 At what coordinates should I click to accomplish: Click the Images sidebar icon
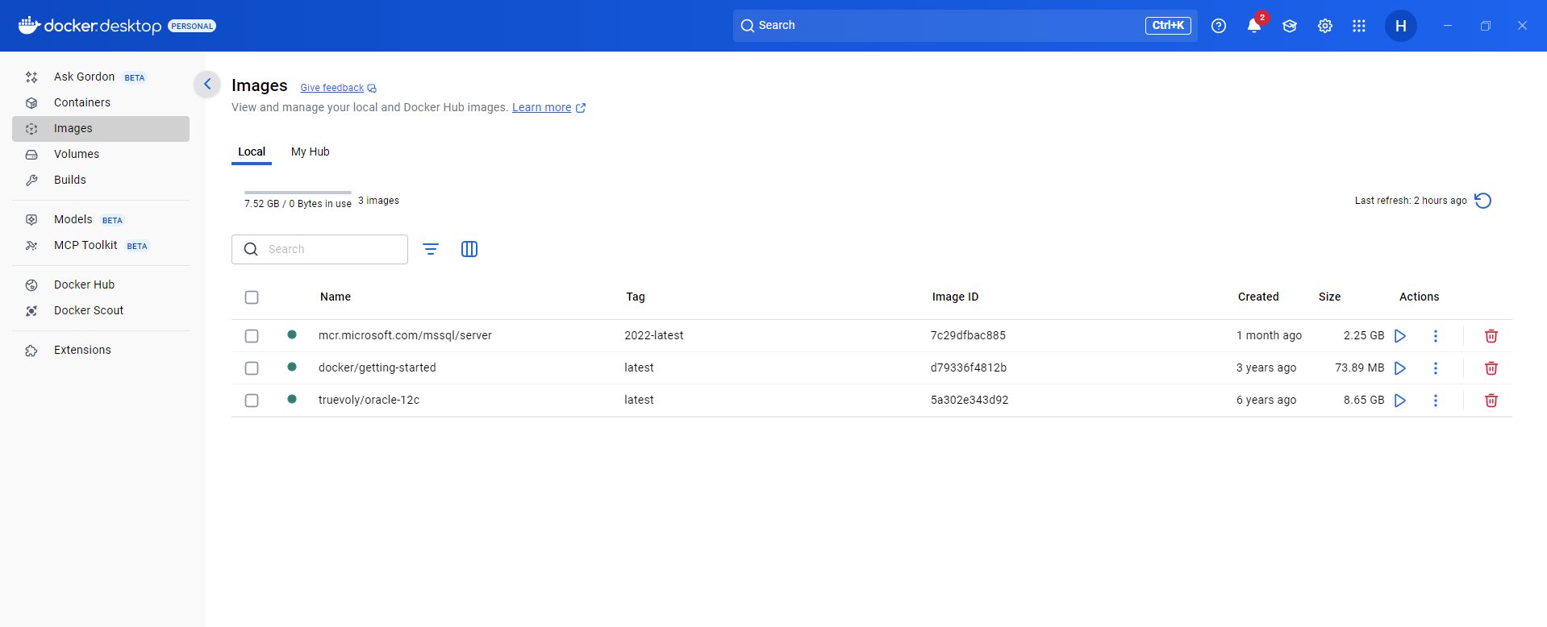tap(31, 129)
